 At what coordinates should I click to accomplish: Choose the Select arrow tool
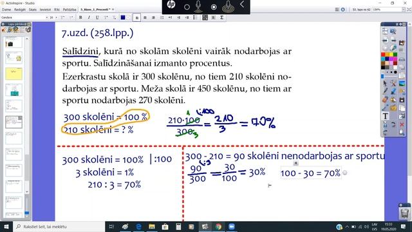click(x=385, y=83)
